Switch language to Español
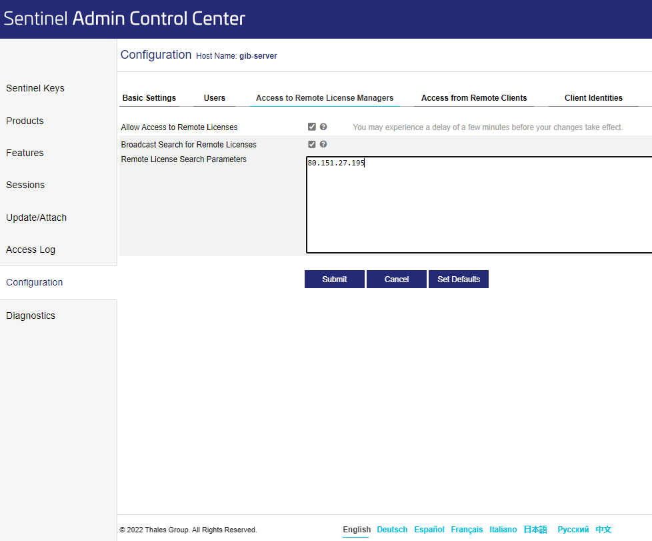Image resolution: width=652 pixels, height=541 pixels. 429,530
